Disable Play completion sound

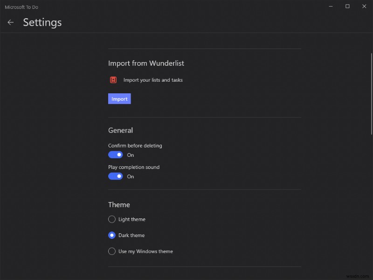tap(115, 176)
